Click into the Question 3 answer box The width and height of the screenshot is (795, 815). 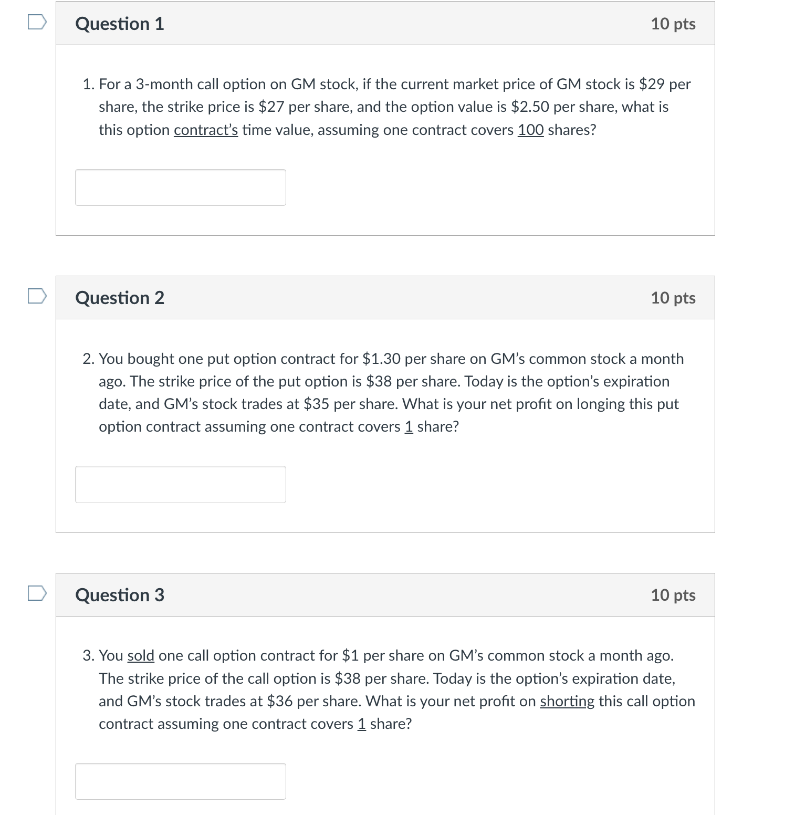click(x=180, y=781)
